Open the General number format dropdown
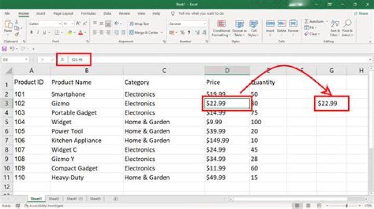This screenshot has width=374, height=209. point(206,24)
